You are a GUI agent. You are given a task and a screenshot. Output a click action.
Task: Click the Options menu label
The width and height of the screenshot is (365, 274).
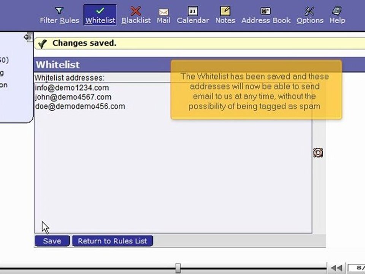point(310,21)
